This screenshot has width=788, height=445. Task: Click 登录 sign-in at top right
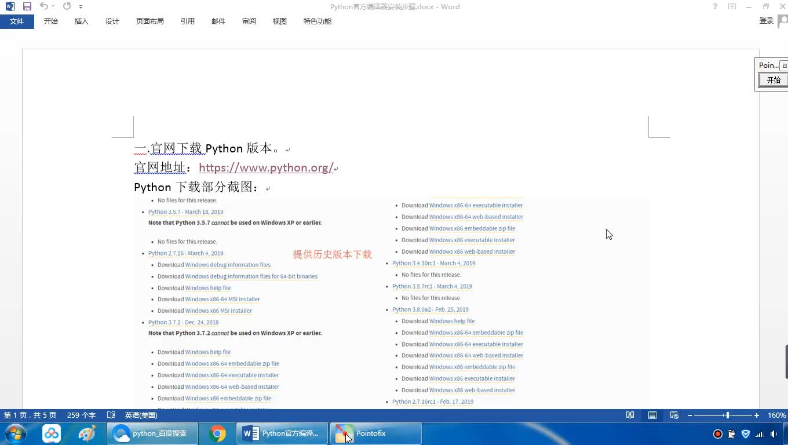click(766, 21)
